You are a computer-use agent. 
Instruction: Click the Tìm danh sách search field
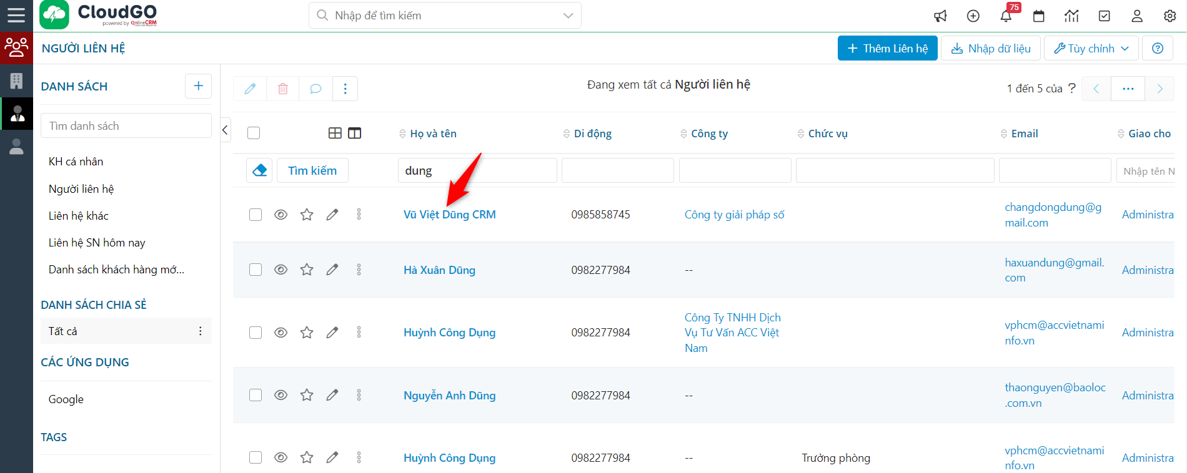[126, 126]
